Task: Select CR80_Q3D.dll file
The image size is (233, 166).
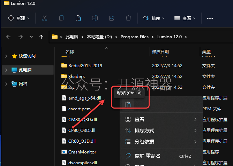Action: [82, 141]
